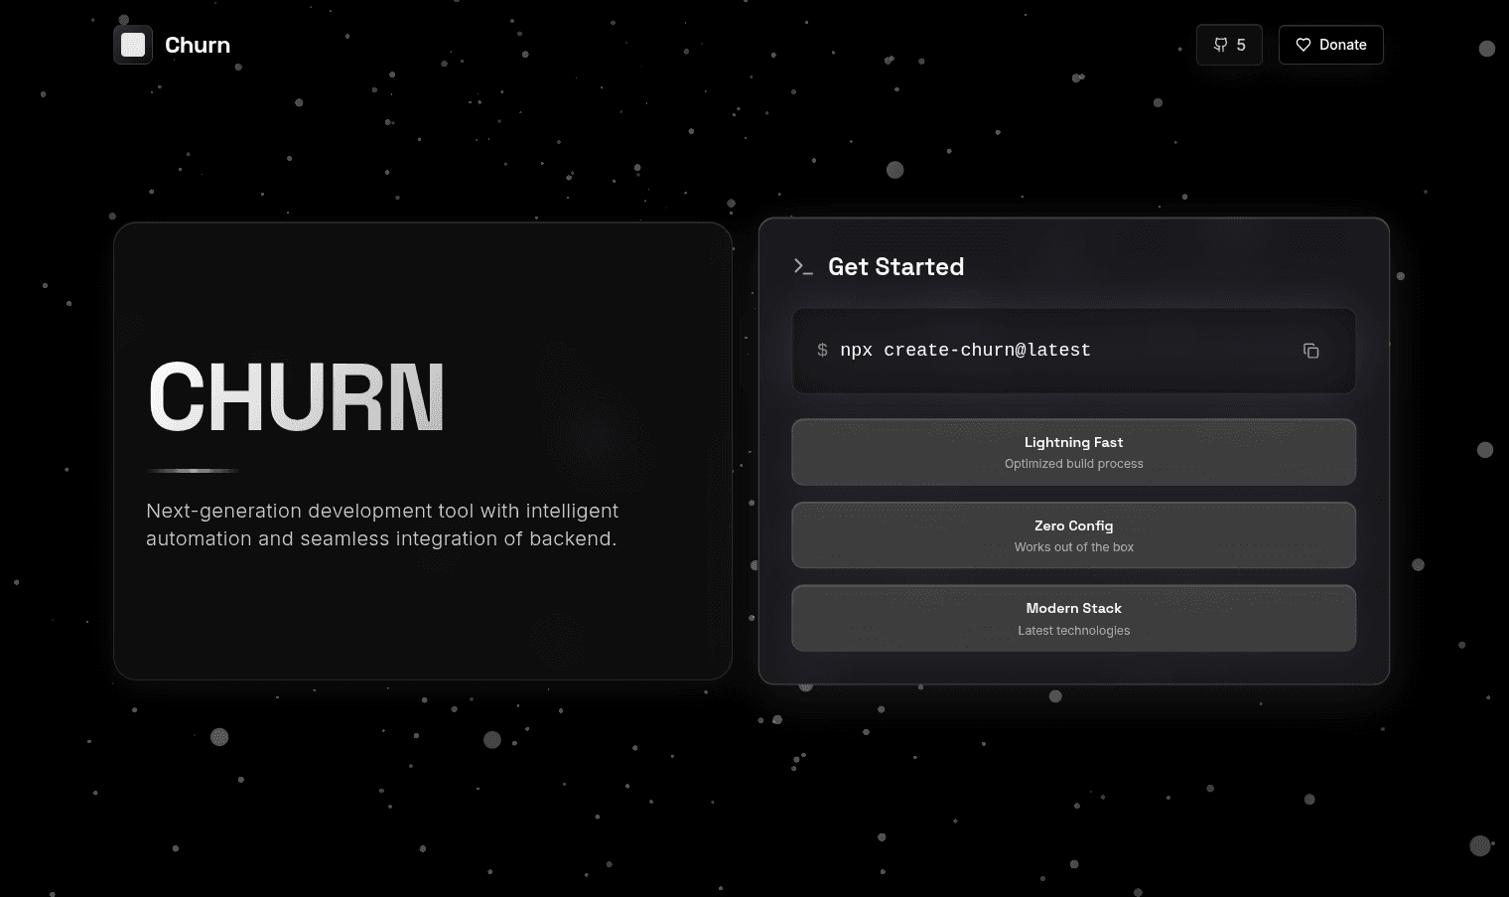Open the Churn title in the header

(x=197, y=45)
